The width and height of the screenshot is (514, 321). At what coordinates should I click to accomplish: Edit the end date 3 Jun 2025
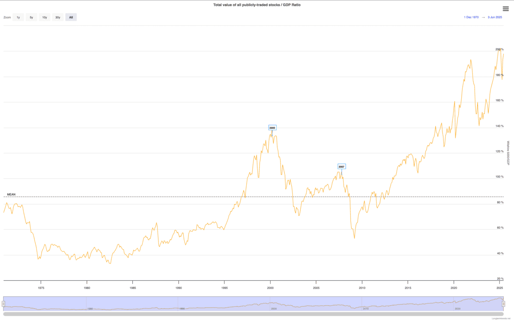point(495,17)
